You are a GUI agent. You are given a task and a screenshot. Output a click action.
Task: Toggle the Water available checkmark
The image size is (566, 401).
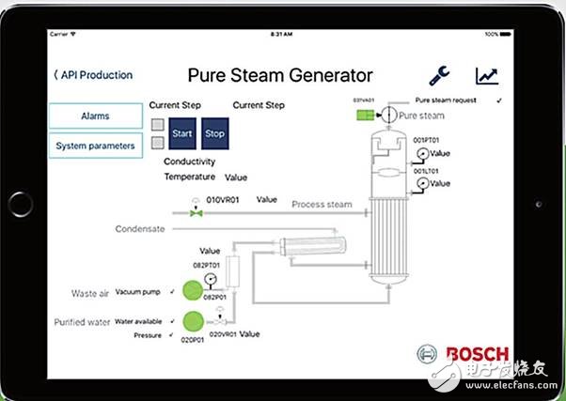pos(172,322)
